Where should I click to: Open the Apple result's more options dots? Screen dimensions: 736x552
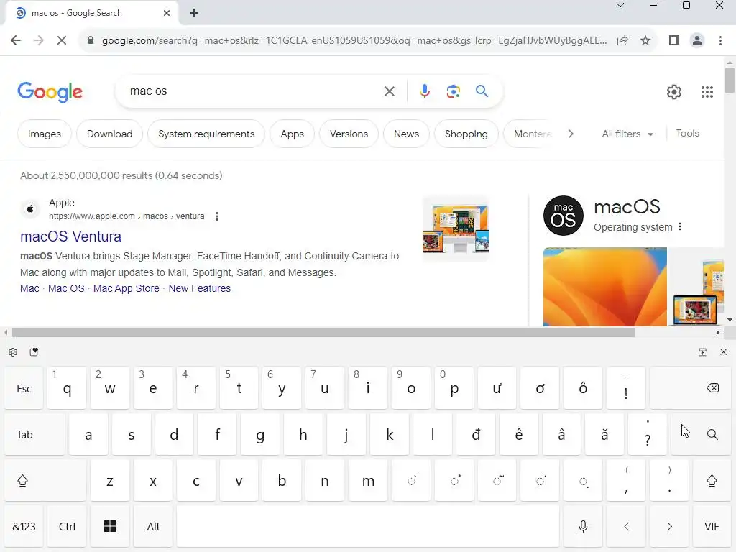pyautogui.click(x=217, y=216)
